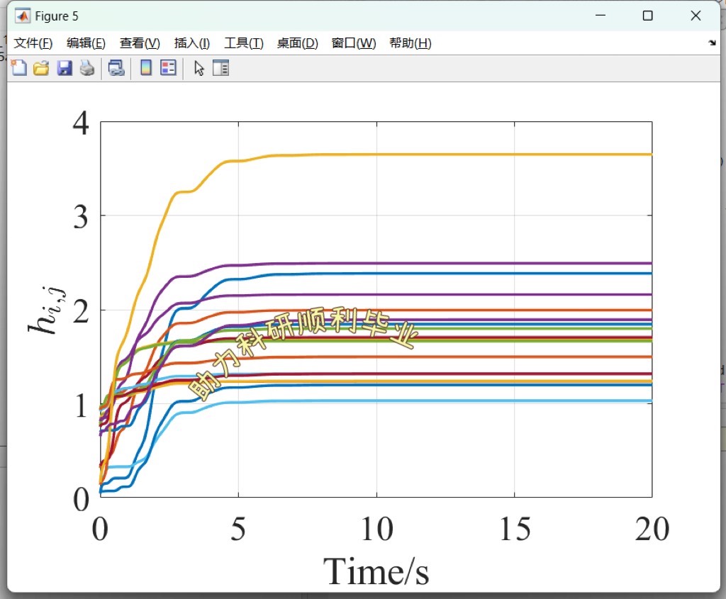Open the 工具(T) menu
Image resolution: width=726 pixels, height=599 pixels.
point(244,43)
